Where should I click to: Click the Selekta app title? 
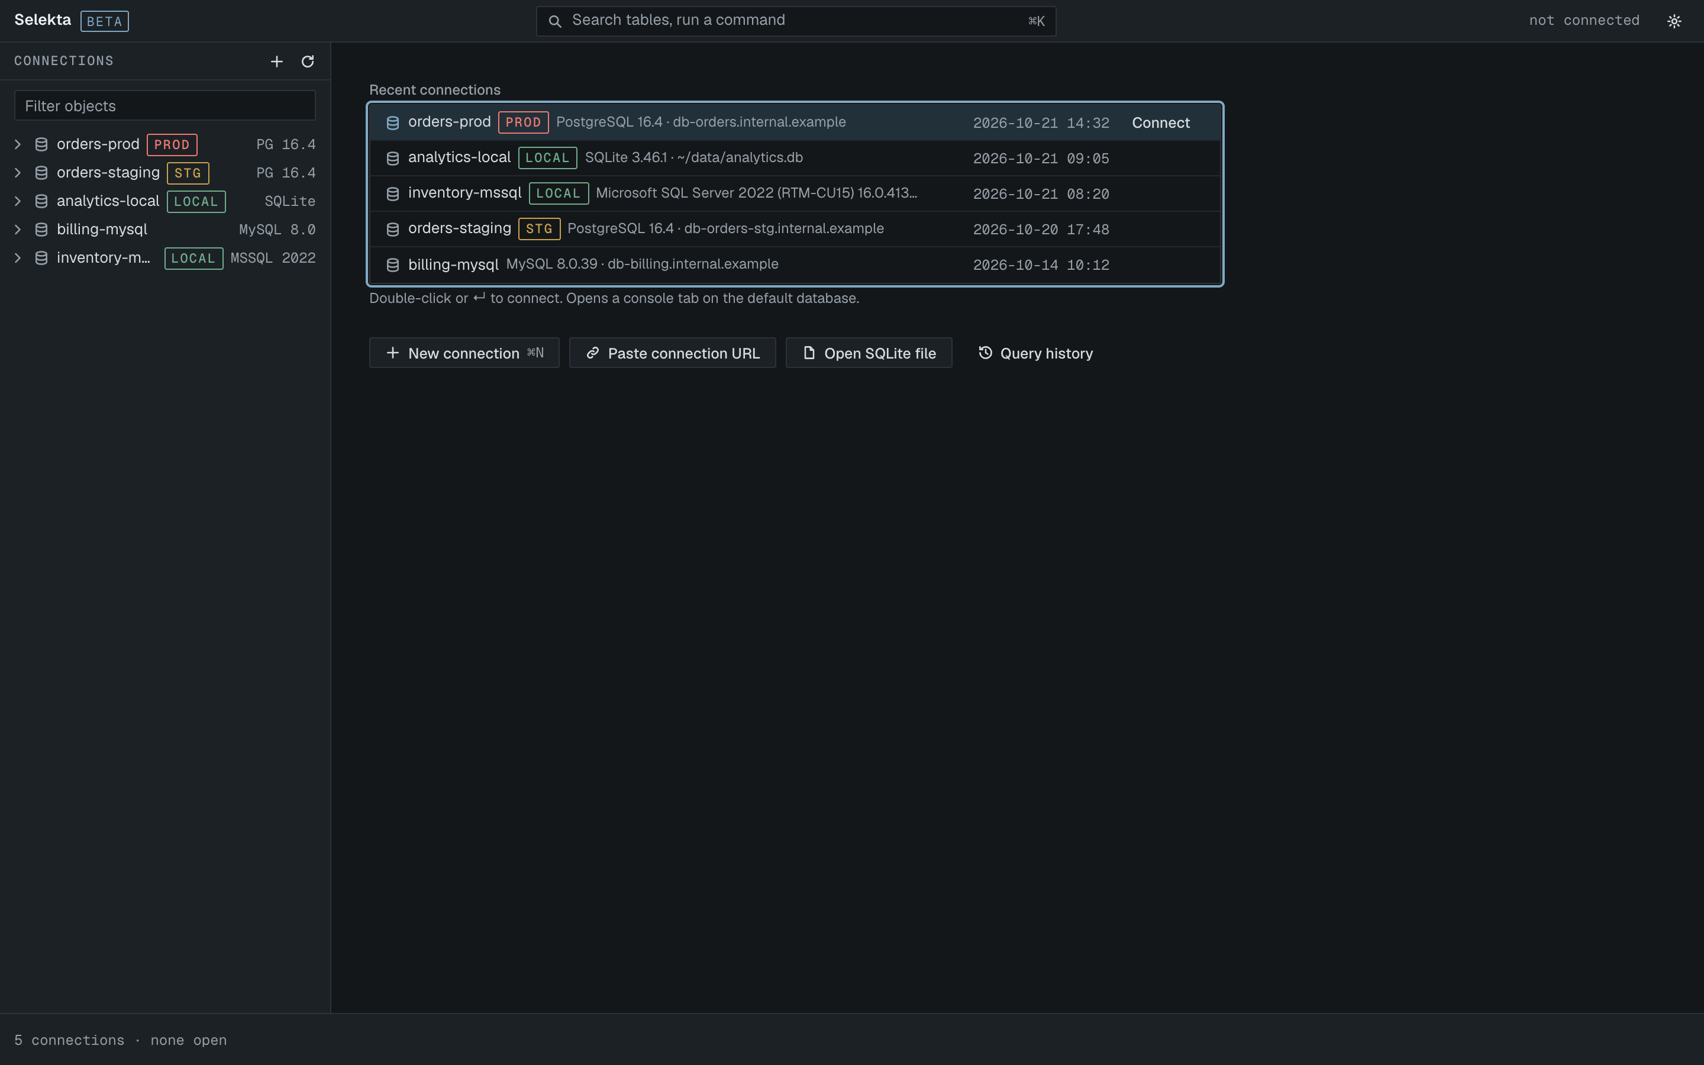[42, 20]
